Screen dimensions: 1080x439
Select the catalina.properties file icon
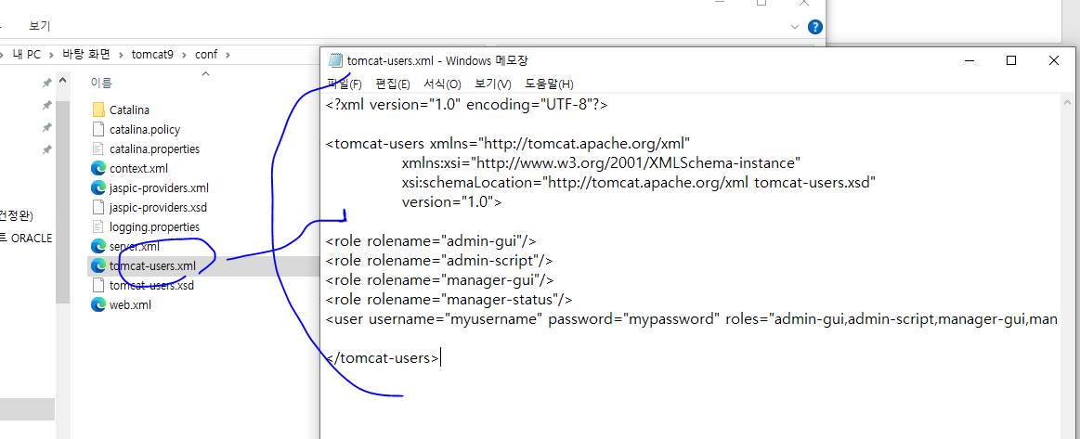[98, 148]
